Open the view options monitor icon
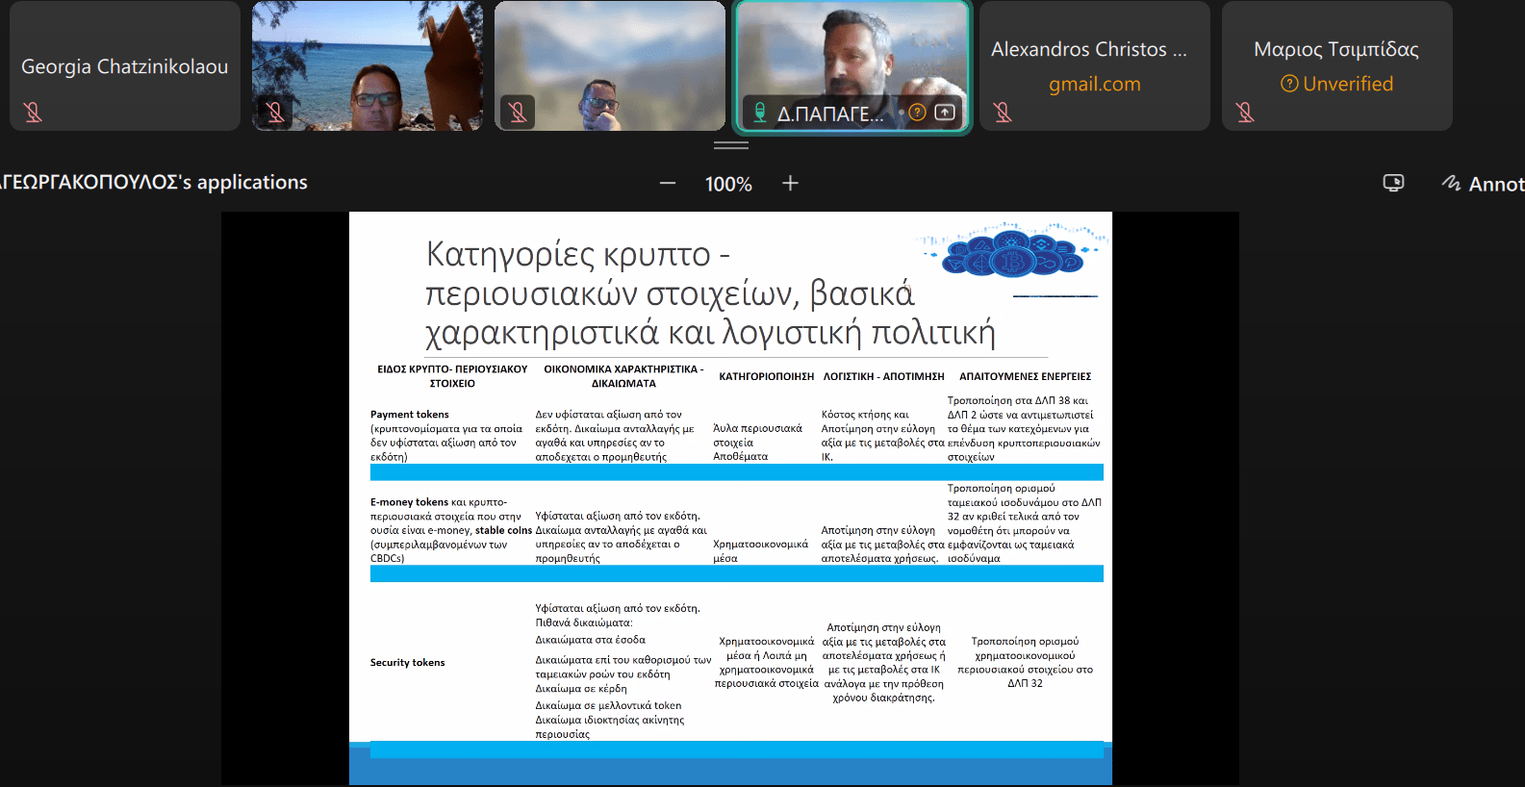Screen dimensions: 1525x787 point(1393,183)
